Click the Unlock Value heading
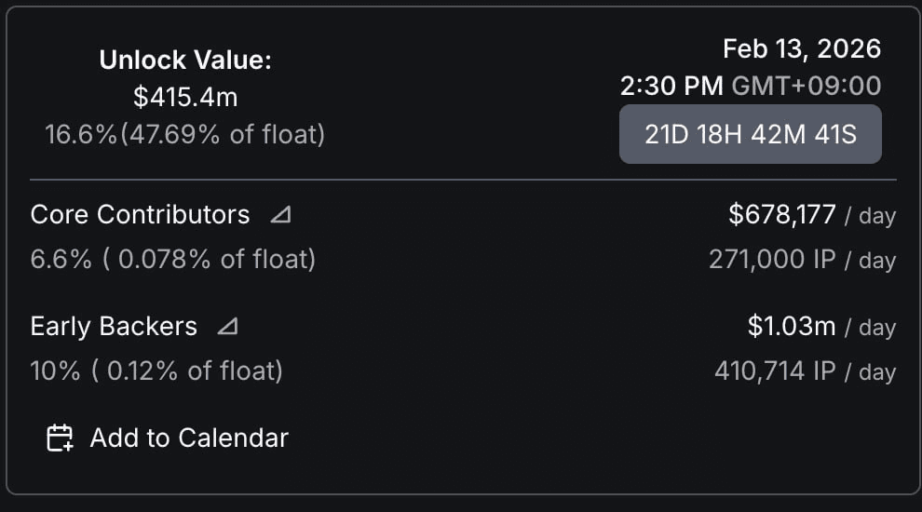Image resolution: width=922 pixels, height=512 pixels. [185, 61]
